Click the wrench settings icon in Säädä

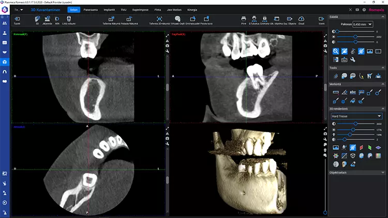(x=353, y=59)
